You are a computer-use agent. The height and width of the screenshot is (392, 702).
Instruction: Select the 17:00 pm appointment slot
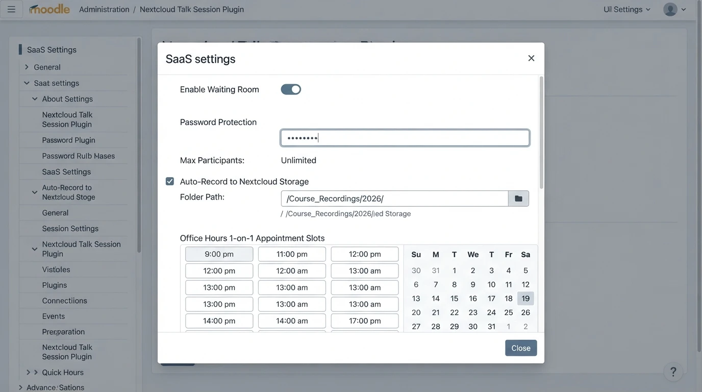tap(365, 321)
